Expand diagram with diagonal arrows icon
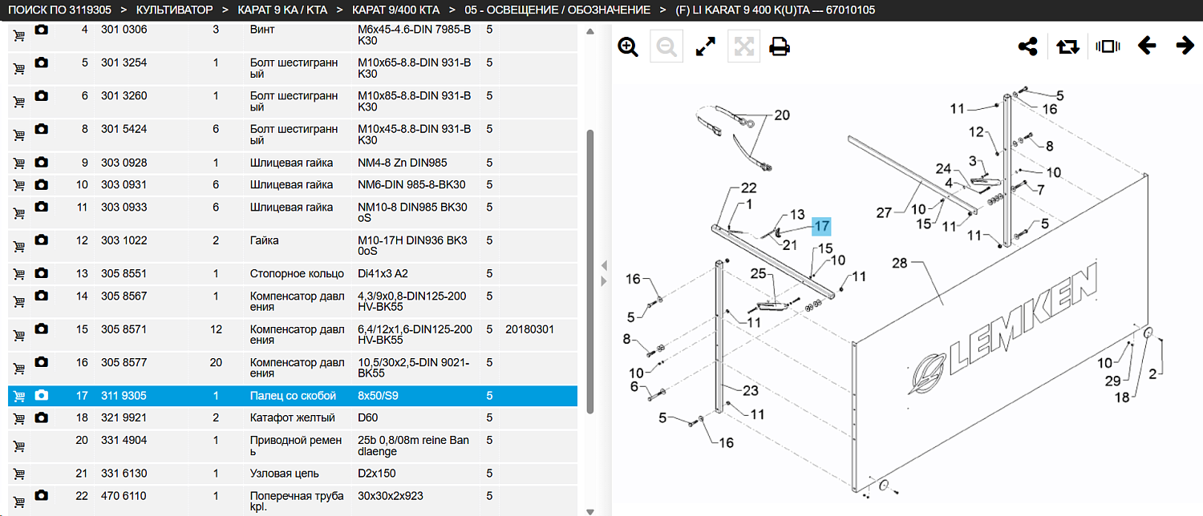 pos(706,46)
